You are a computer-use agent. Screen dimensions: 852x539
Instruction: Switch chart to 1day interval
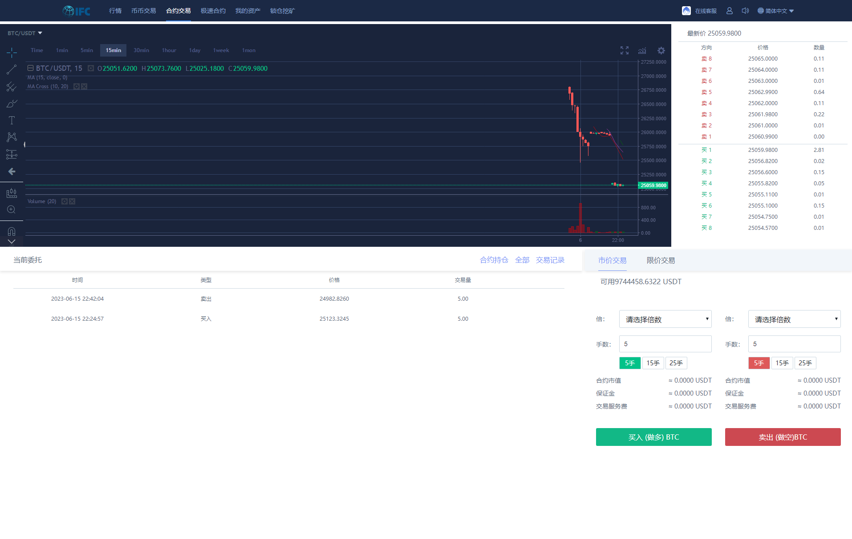tap(195, 50)
